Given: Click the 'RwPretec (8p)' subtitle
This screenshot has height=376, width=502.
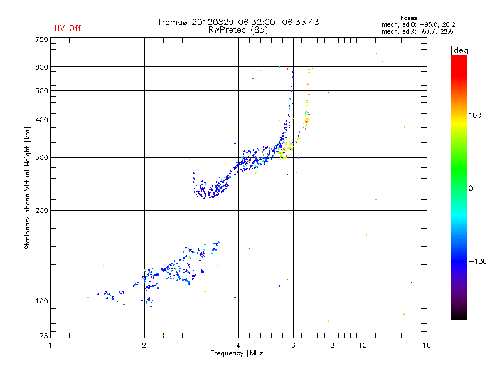Looking at the screenshot, I should [x=238, y=30].
